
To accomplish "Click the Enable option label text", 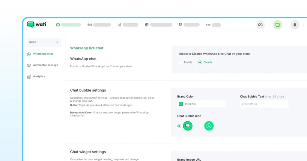I will (x=188, y=62).
